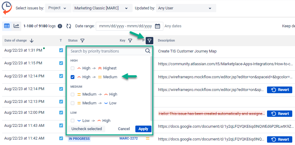Screen dimensions: 295x145
Task: Open issue MARC-2272 link
Action: pyautogui.click(x=129, y=138)
